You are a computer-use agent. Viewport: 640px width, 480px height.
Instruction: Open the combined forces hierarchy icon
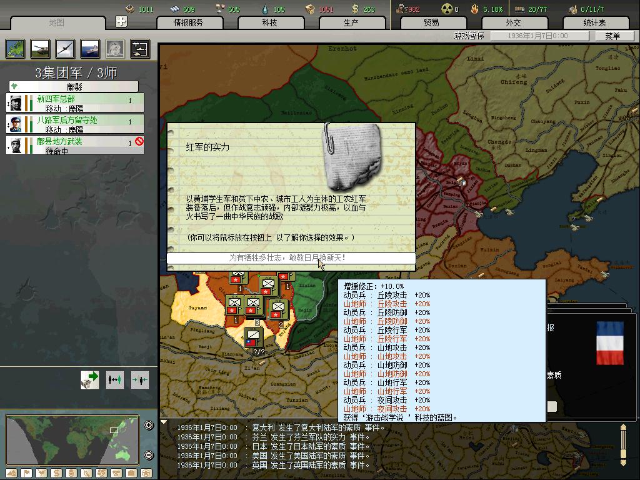(140, 49)
